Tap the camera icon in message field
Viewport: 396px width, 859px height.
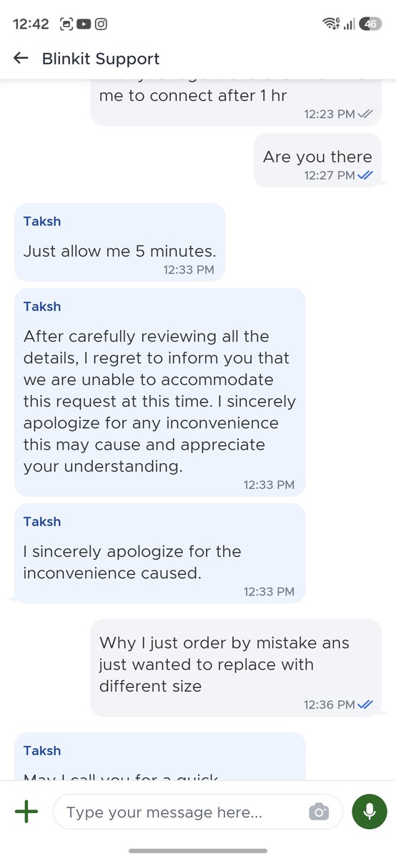pyautogui.click(x=319, y=812)
